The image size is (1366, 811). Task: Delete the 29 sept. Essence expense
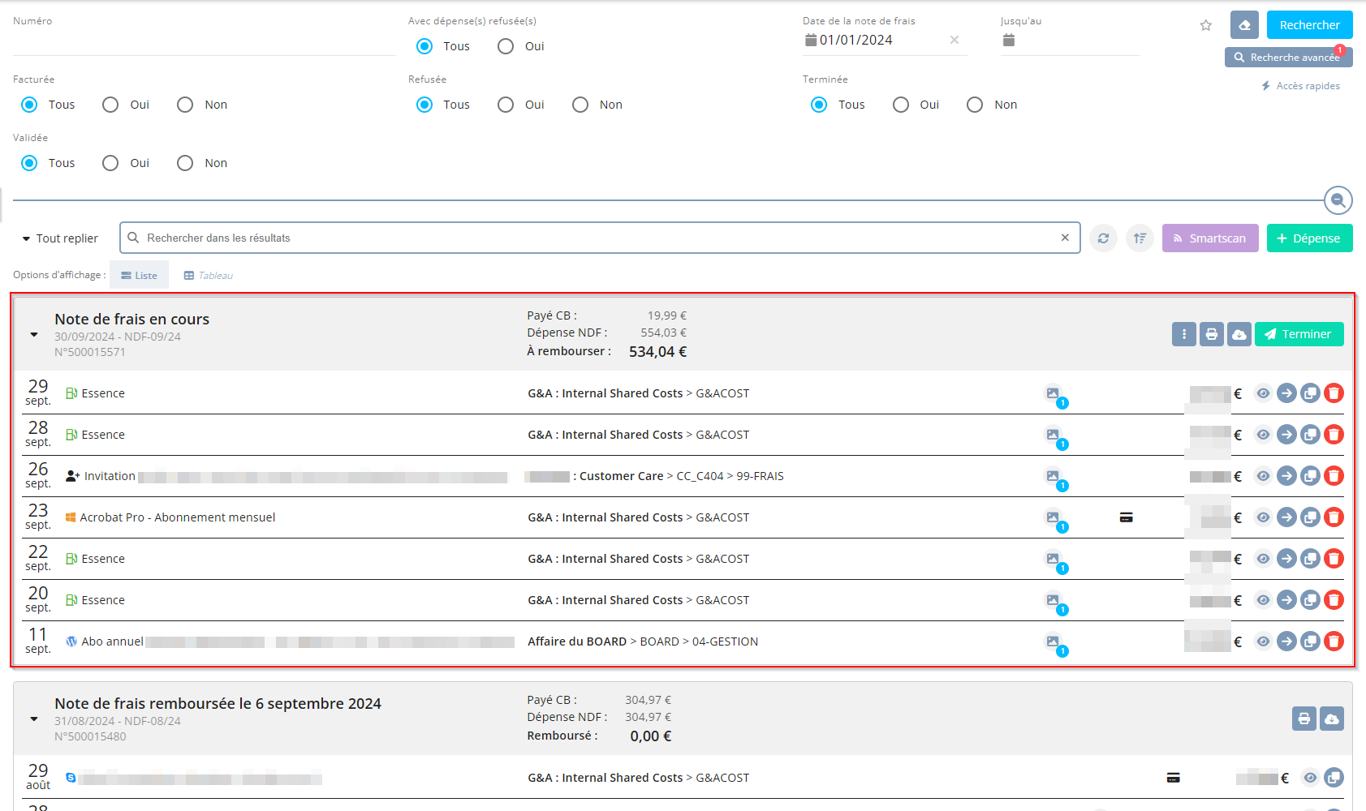pos(1334,393)
